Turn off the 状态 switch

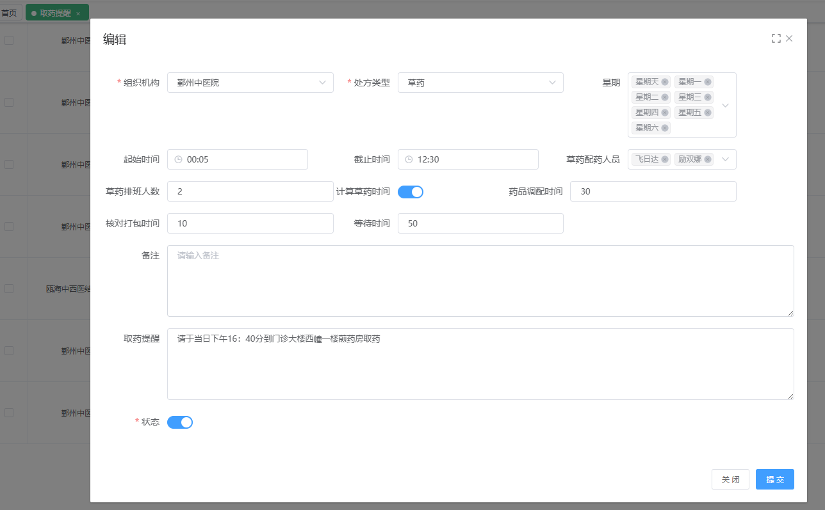(x=180, y=422)
